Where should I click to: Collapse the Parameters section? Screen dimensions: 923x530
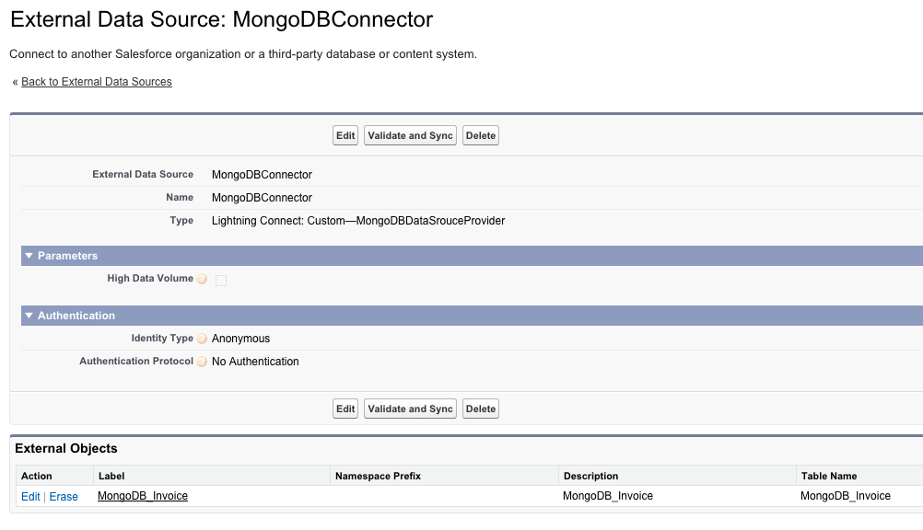[x=29, y=256]
